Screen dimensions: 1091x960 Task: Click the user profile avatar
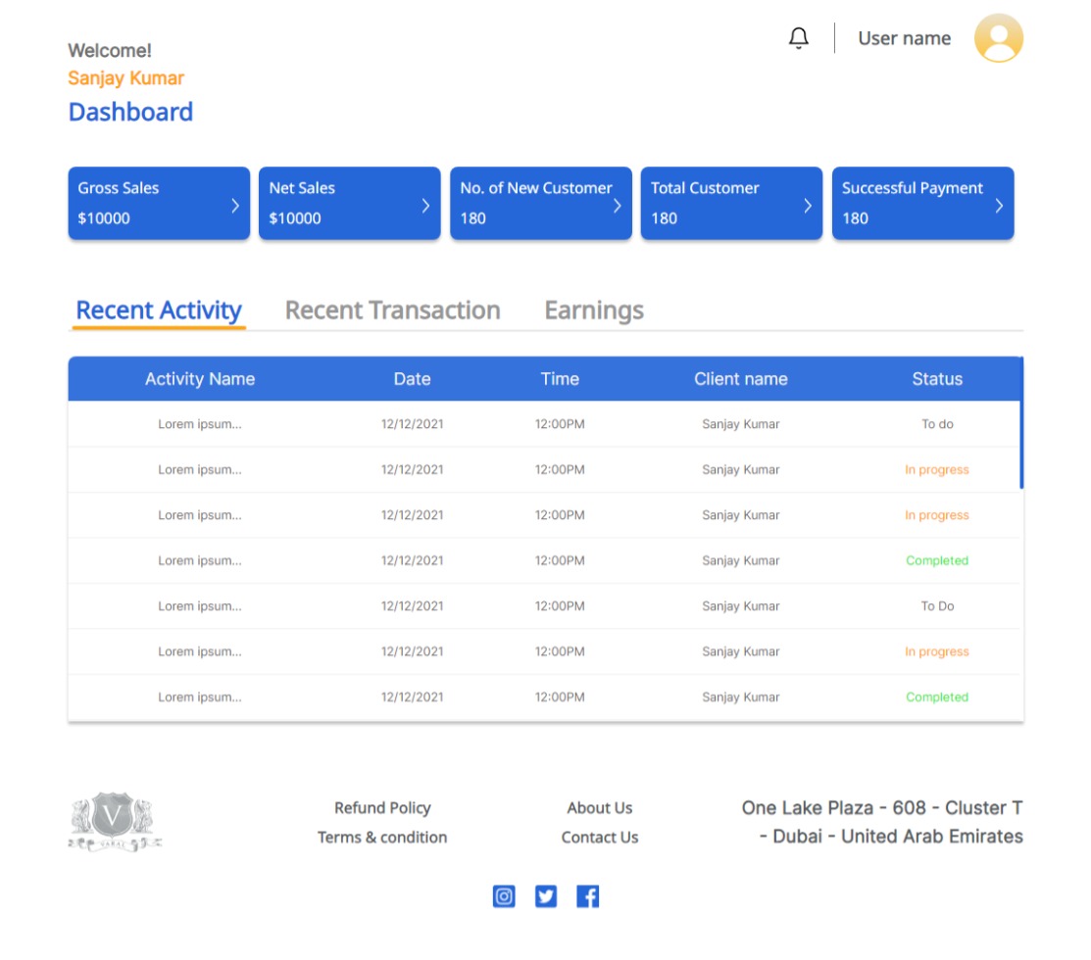pyautogui.click(x=998, y=38)
